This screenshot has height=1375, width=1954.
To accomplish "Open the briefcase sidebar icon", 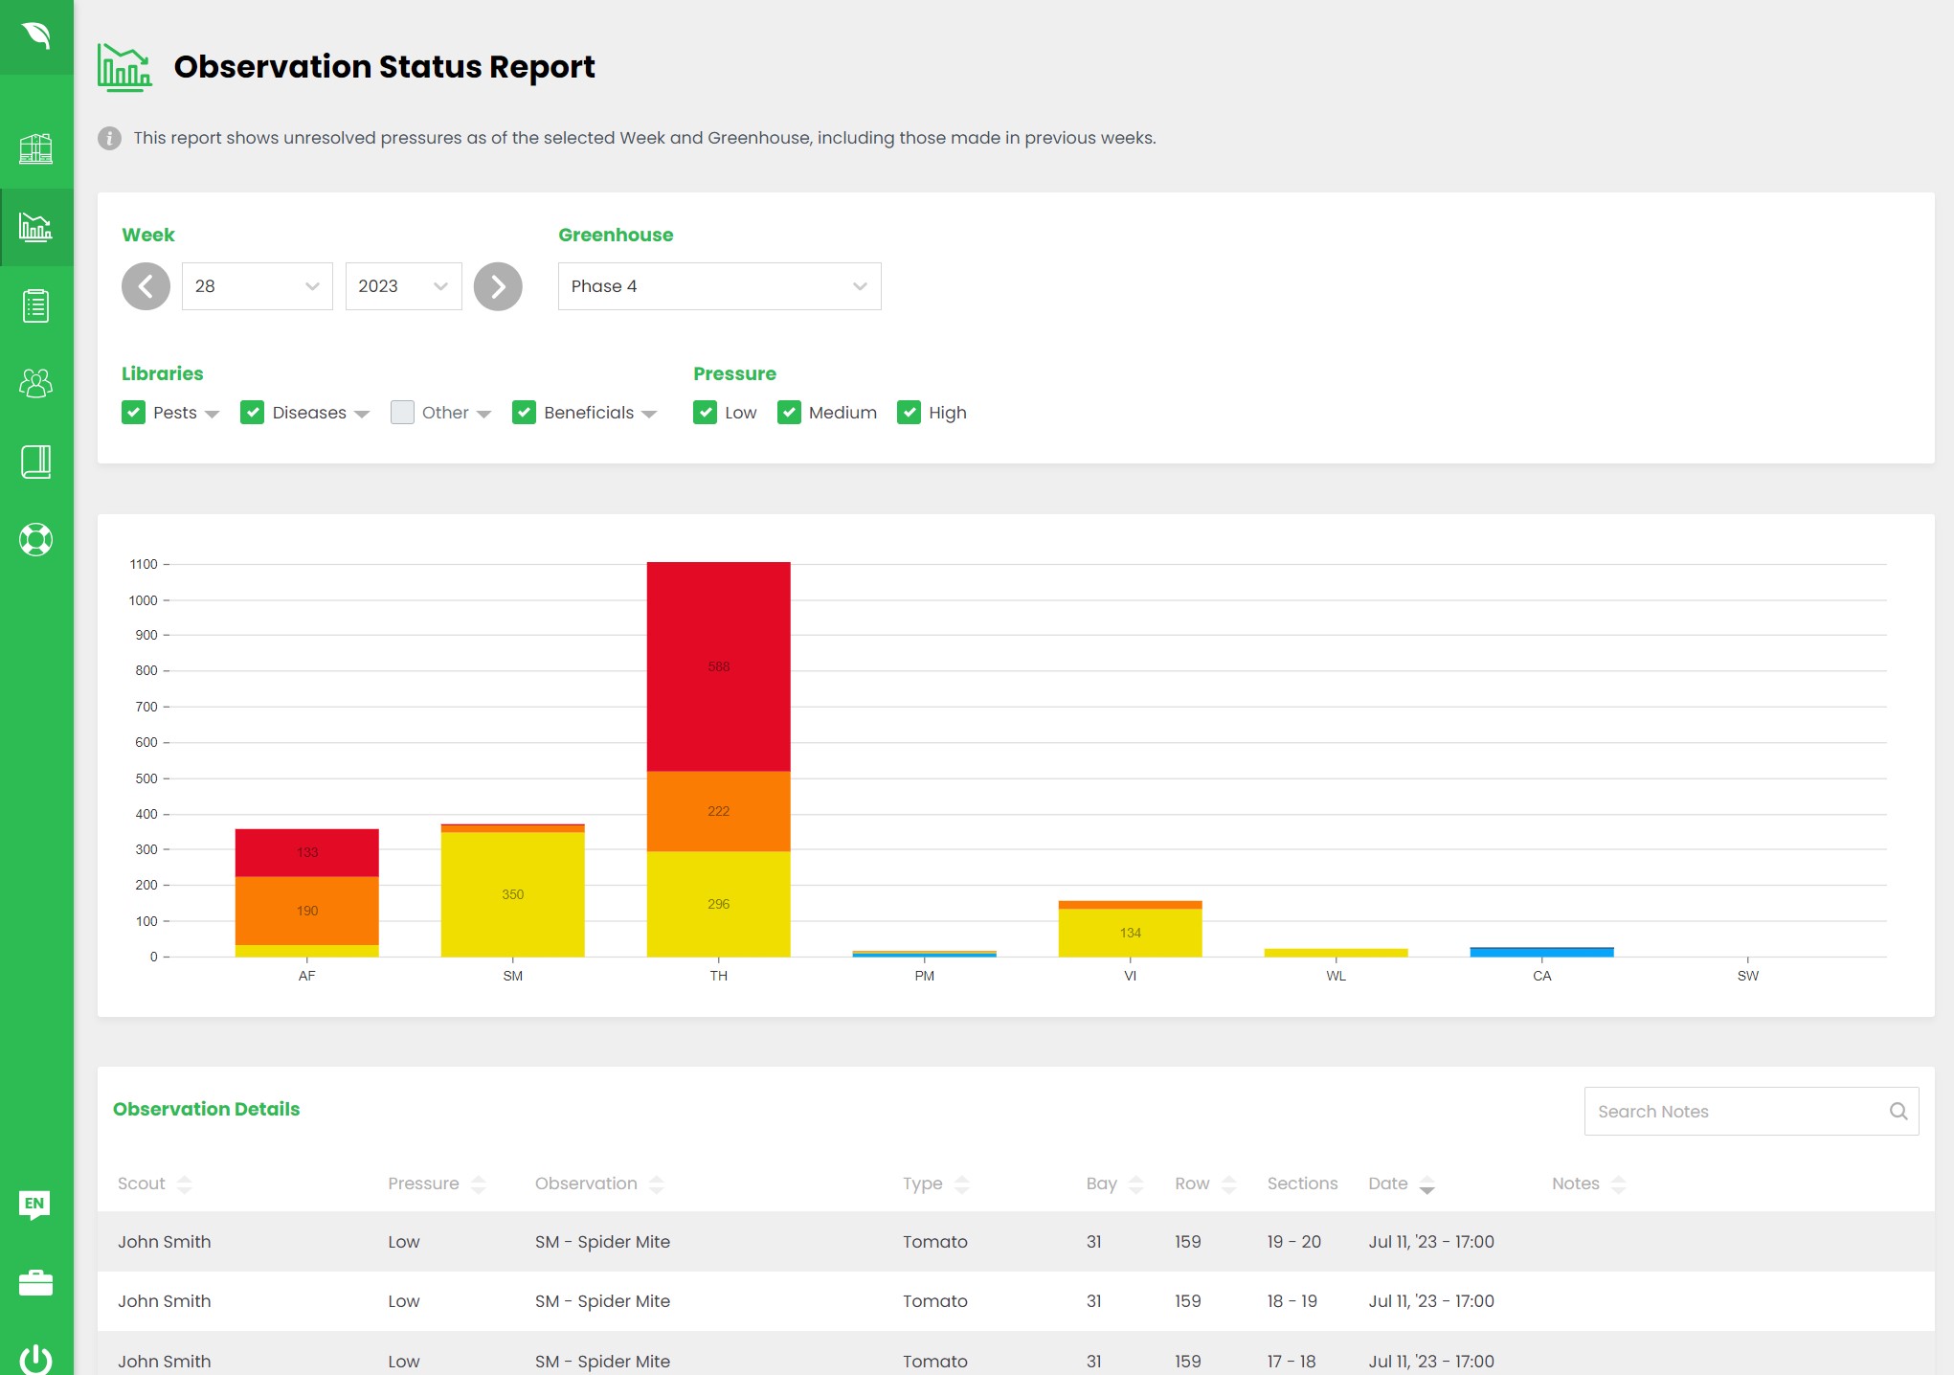I will pyautogui.click(x=35, y=1282).
